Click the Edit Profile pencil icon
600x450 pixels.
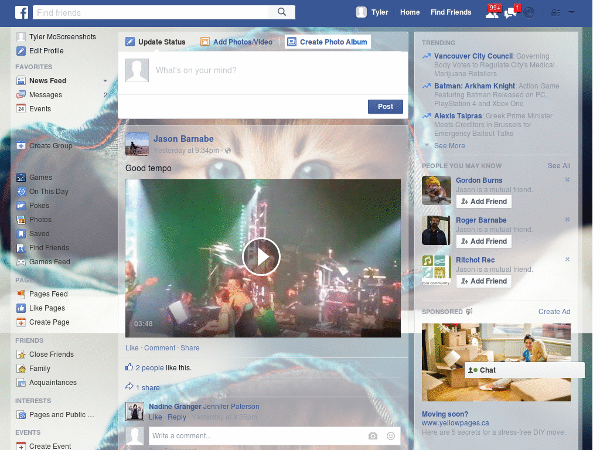click(x=21, y=51)
